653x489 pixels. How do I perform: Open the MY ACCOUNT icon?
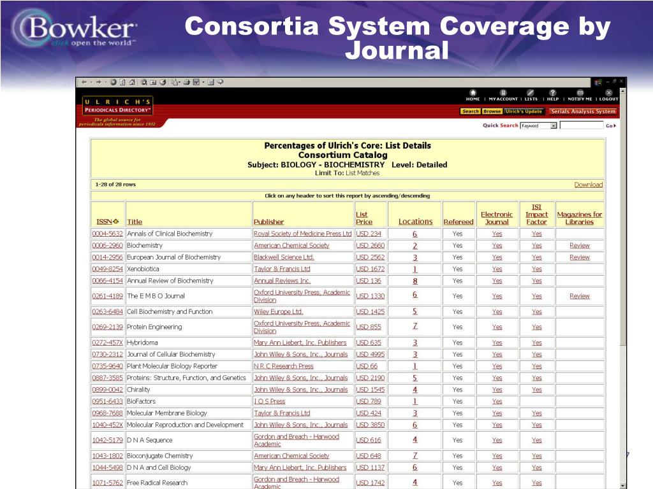click(503, 93)
